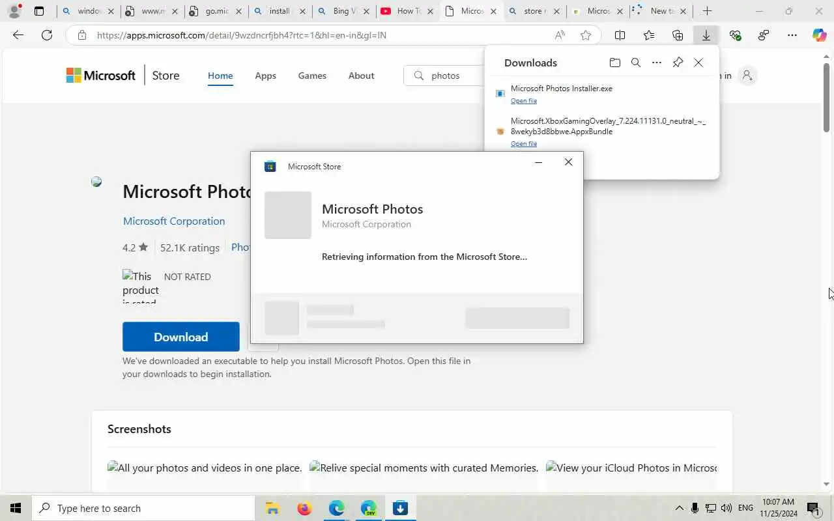Show hidden system tray icons
Viewport: 834px width, 521px height.
(679, 508)
